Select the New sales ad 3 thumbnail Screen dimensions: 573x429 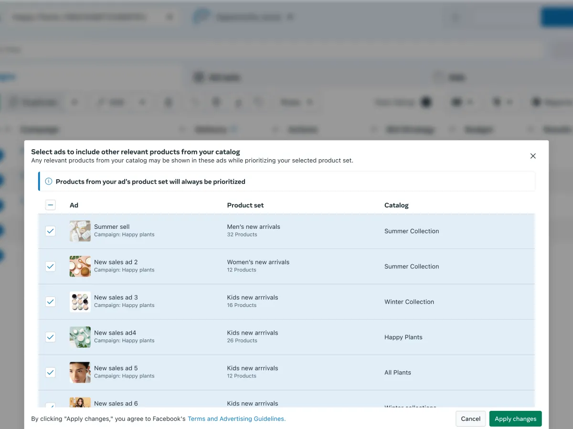coord(80,302)
